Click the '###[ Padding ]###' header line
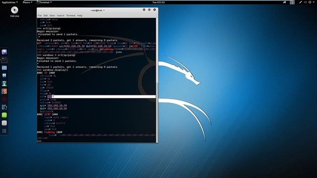The height and width of the screenshot is (178, 317). [x=50, y=132]
